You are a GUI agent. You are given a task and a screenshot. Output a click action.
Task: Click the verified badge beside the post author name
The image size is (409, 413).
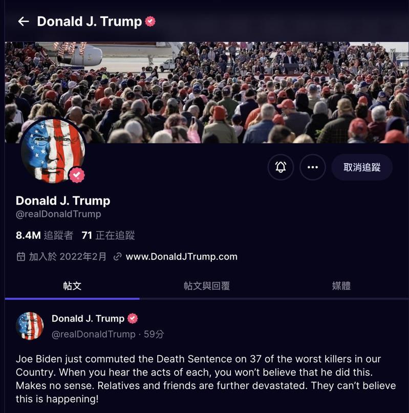pos(133,318)
